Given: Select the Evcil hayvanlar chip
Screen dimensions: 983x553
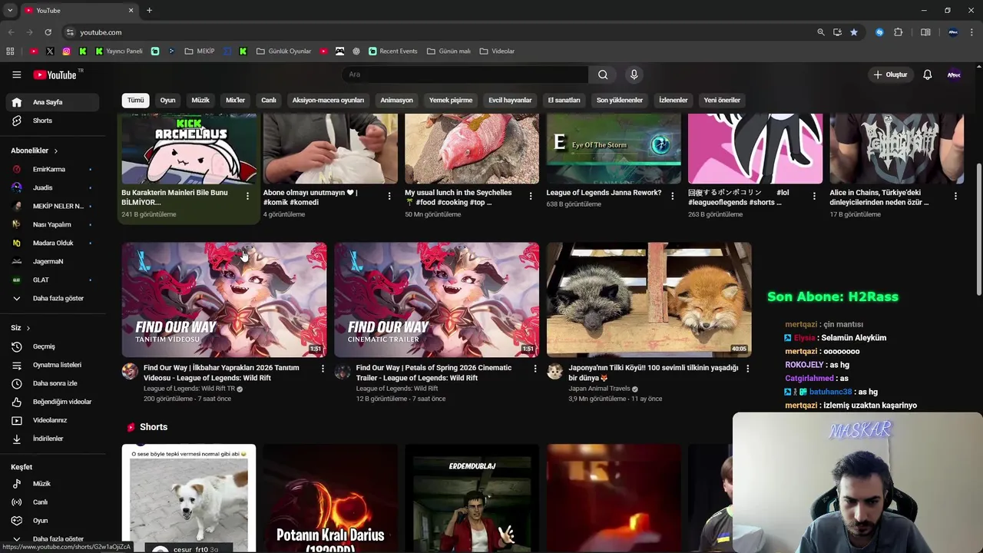Looking at the screenshot, I should [510, 100].
